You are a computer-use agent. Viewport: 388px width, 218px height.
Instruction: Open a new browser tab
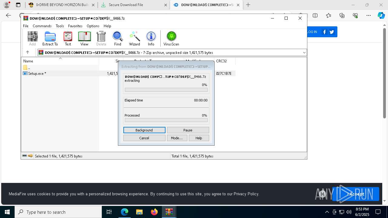pyautogui.click(x=248, y=5)
